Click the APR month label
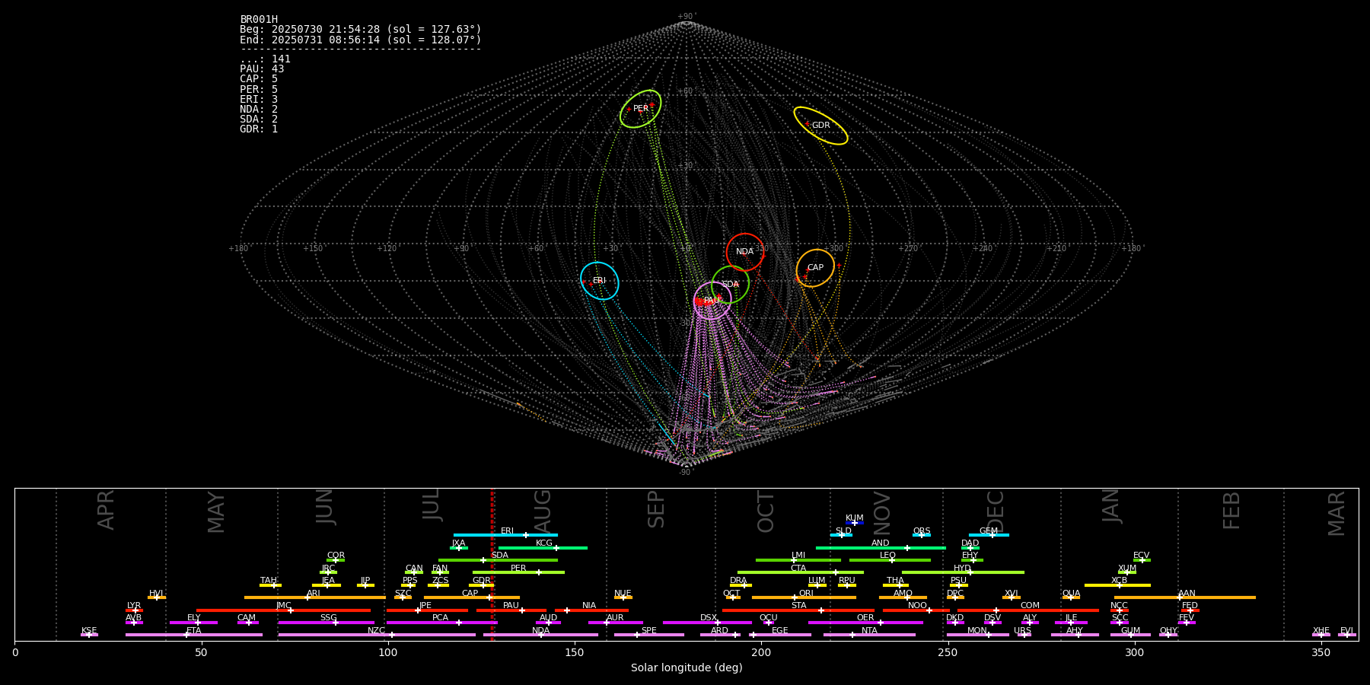The width and height of the screenshot is (1370, 685). 106,510
